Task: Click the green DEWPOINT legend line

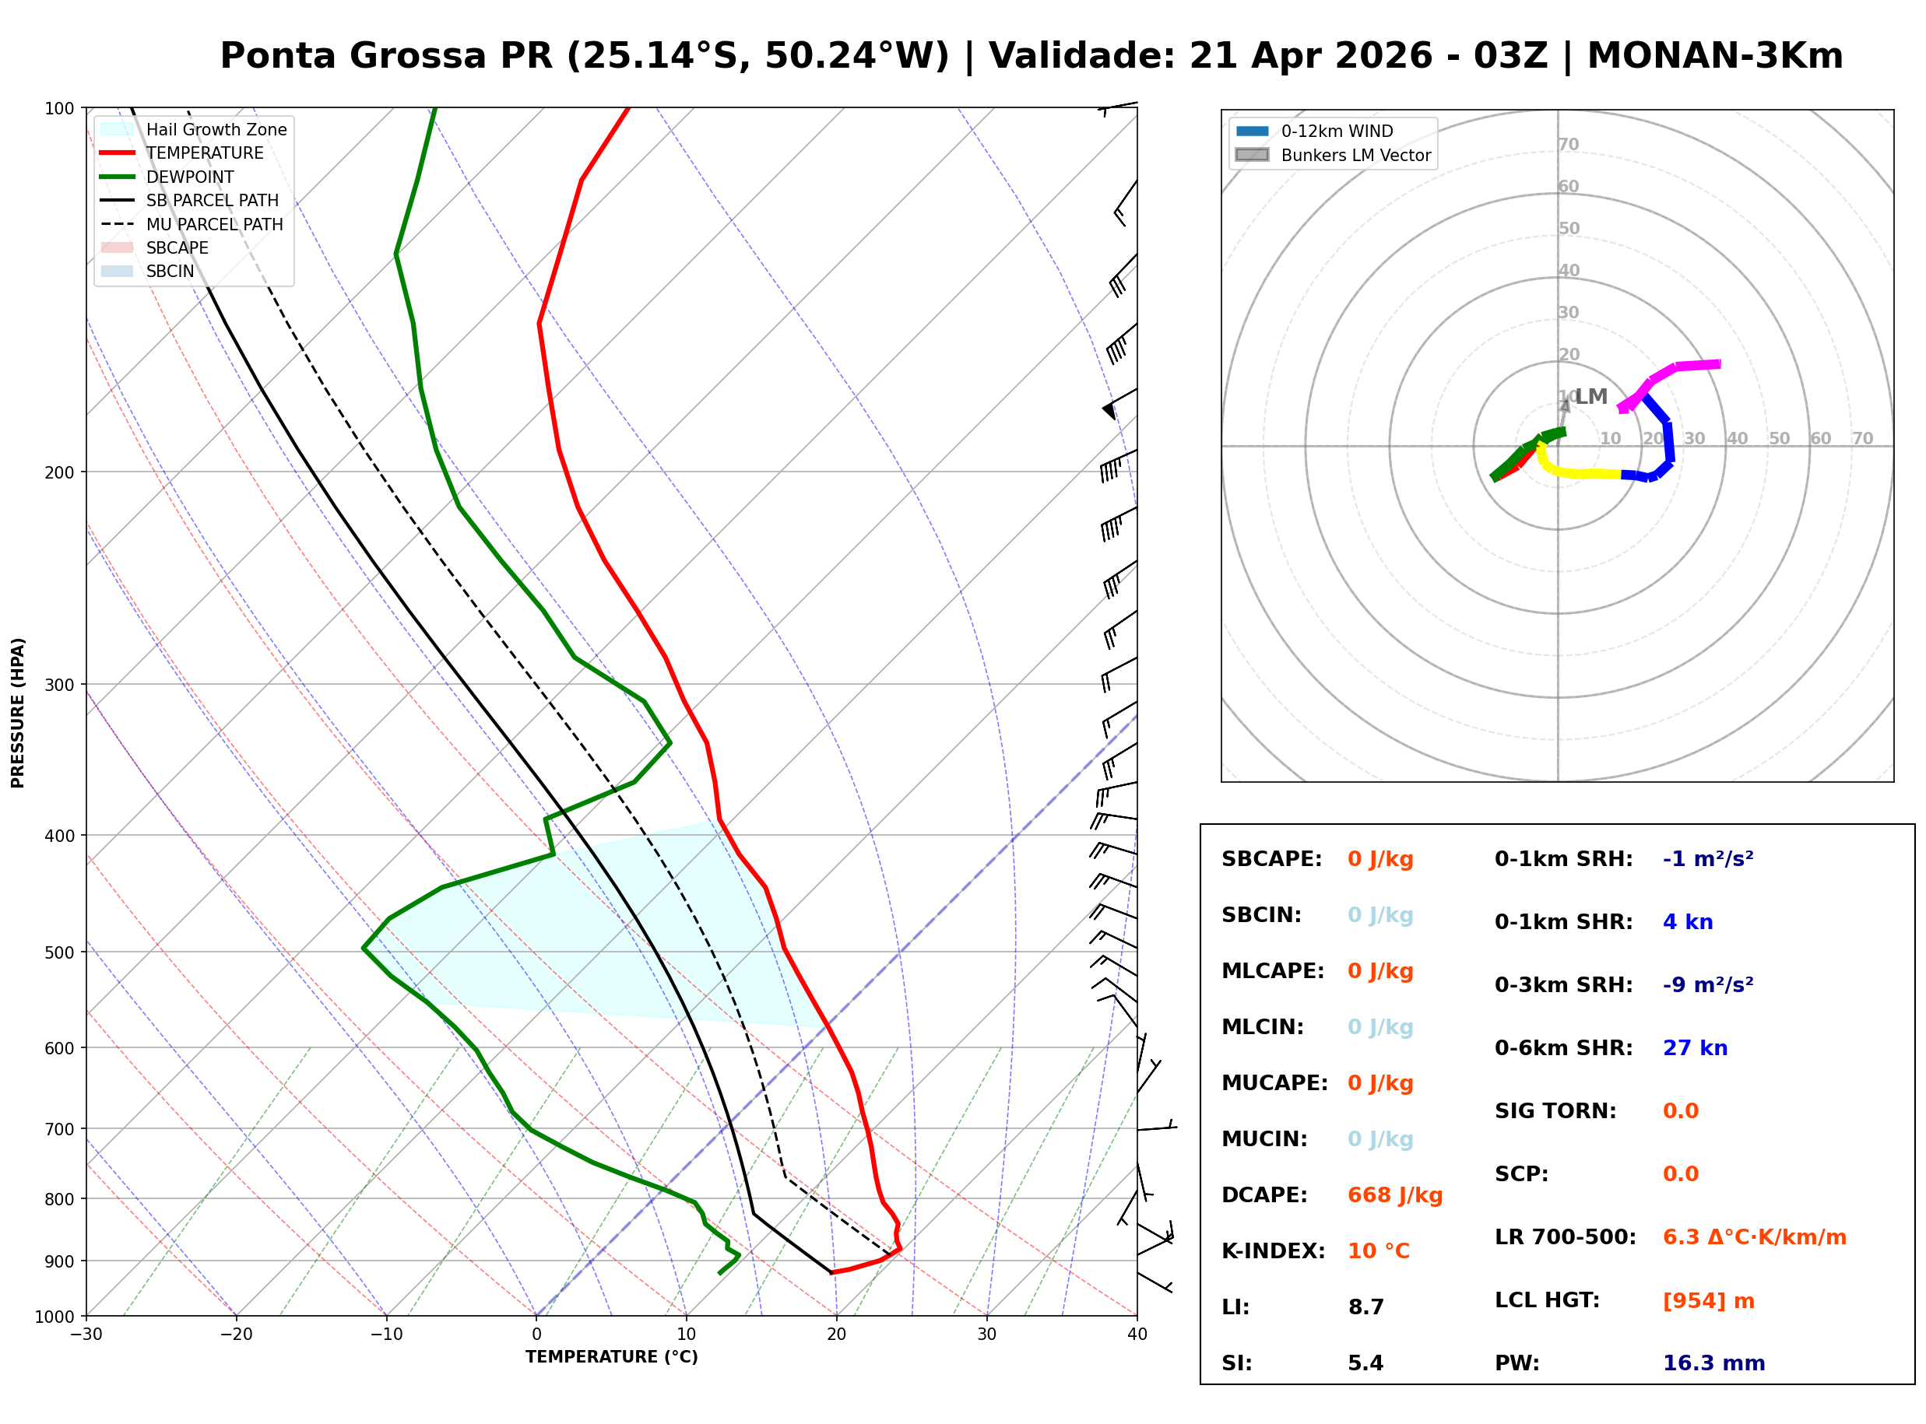Action: point(118,177)
